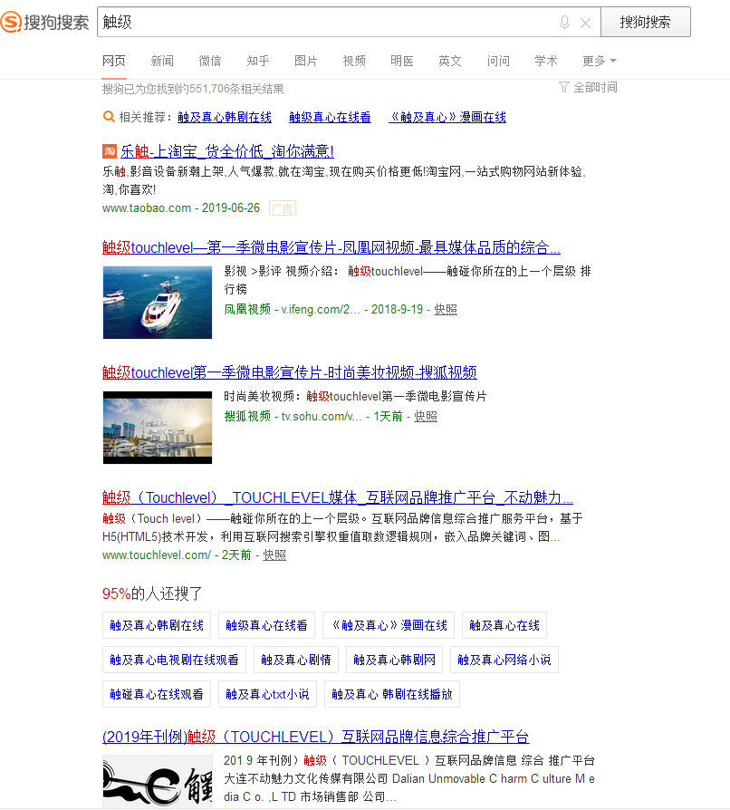
Task: Open the 更多 dropdown menu
Action: pyautogui.click(x=600, y=61)
